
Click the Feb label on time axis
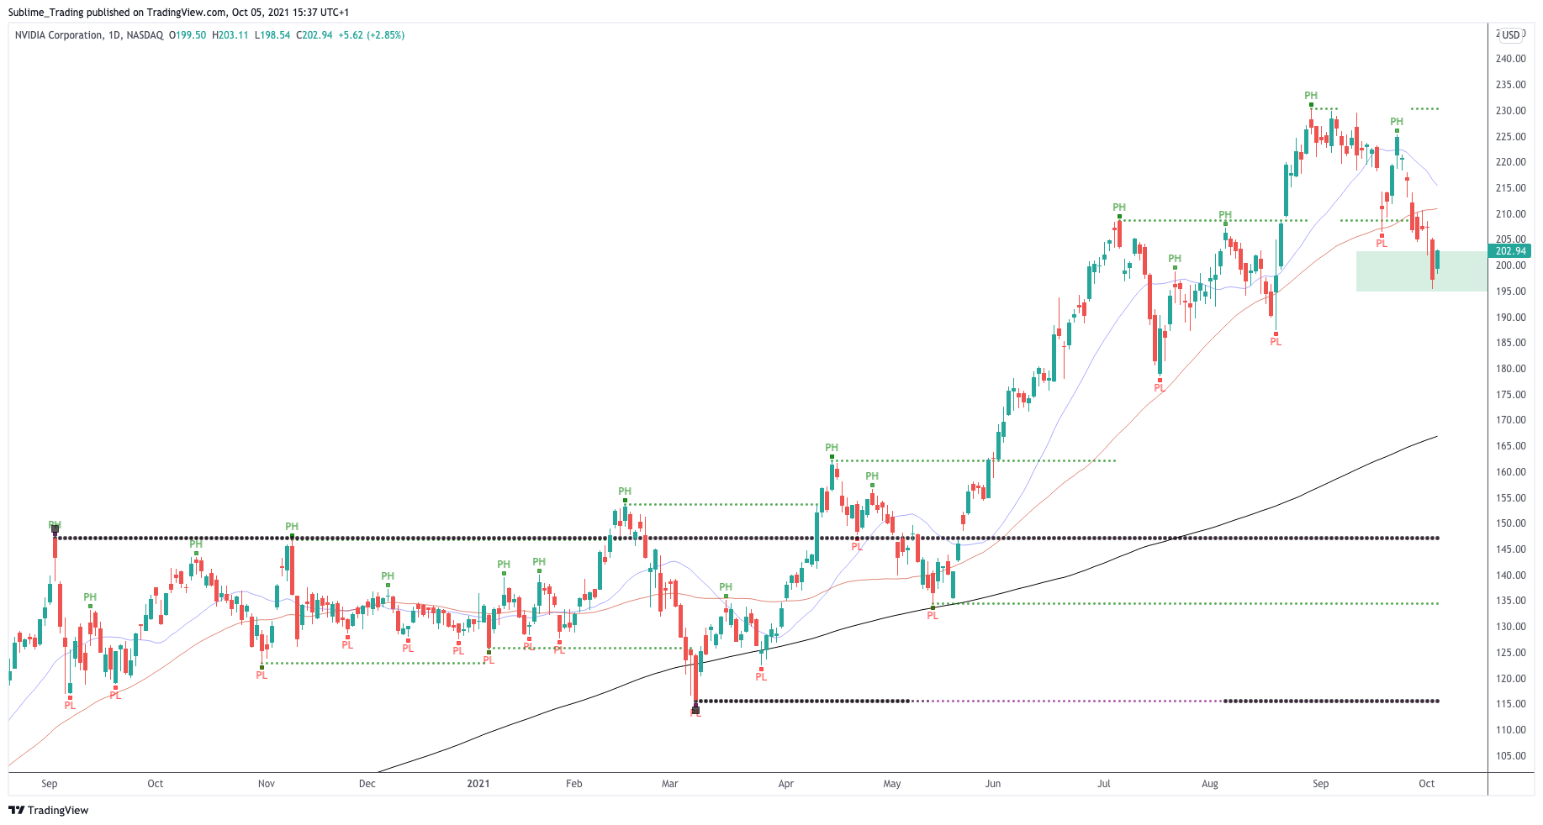(x=574, y=784)
